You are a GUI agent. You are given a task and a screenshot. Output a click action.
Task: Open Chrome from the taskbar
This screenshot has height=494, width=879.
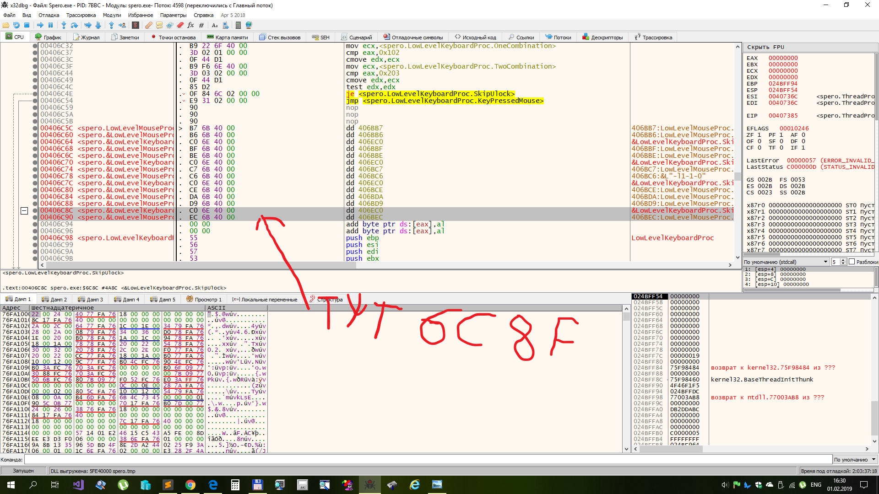[190, 485]
